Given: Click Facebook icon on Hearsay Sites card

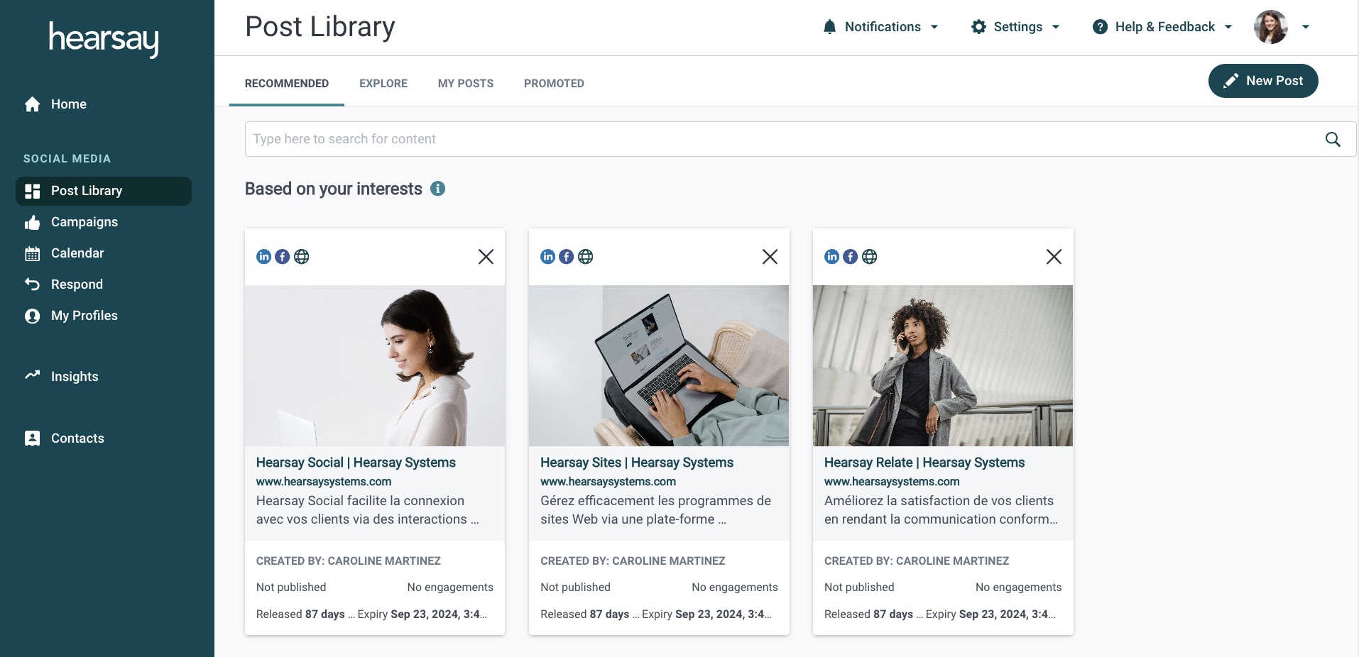Looking at the screenshot, I should point(566,257).
